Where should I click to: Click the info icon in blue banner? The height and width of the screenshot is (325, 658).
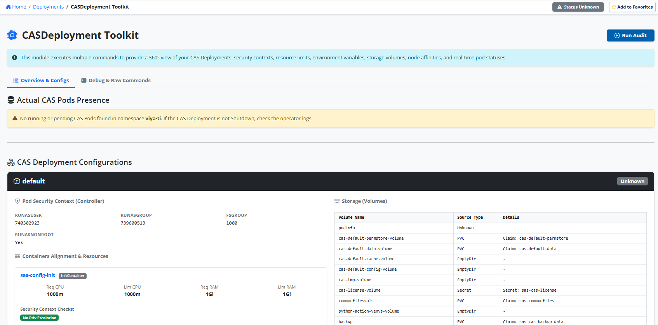[x=15, y=58]
